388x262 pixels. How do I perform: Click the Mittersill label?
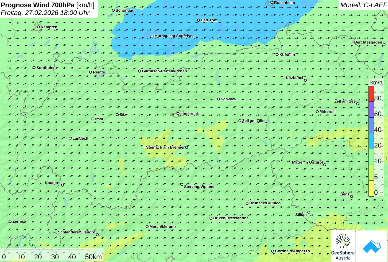click(328, 111)
